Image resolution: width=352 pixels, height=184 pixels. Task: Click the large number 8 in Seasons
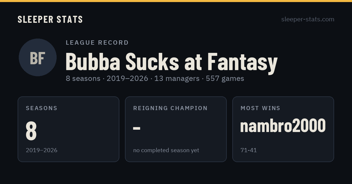point(31,131)
